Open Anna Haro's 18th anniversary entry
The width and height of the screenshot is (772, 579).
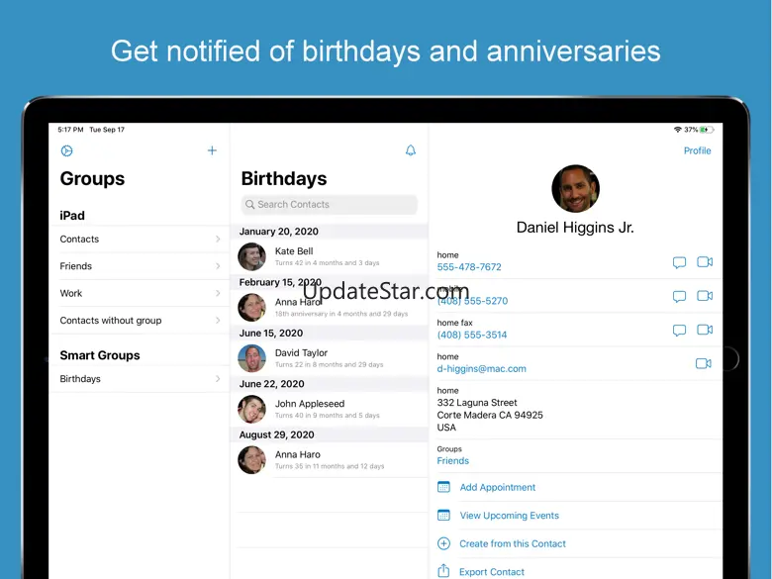[330, 307]
